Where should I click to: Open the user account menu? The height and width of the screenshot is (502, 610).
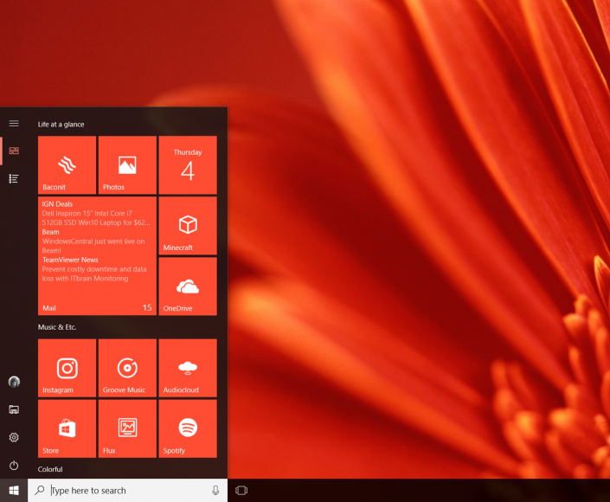click(x=14, y=382)
